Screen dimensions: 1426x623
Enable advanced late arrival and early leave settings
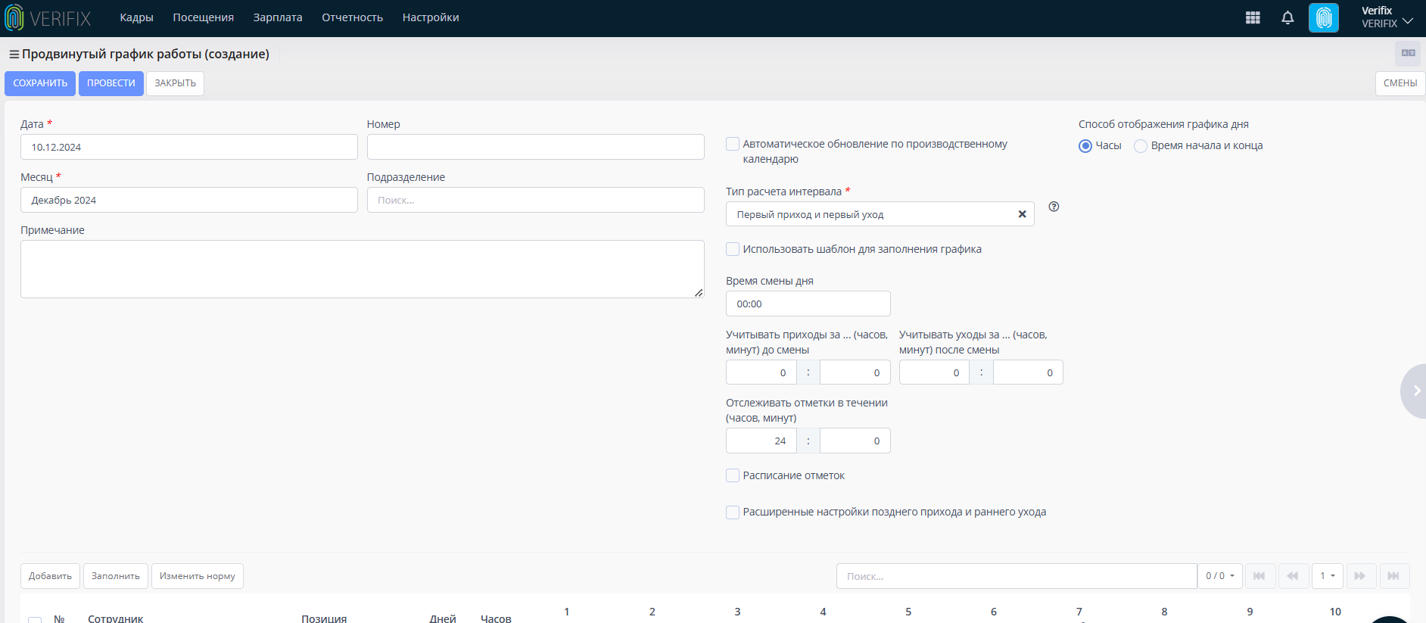[x=733, y=512]
